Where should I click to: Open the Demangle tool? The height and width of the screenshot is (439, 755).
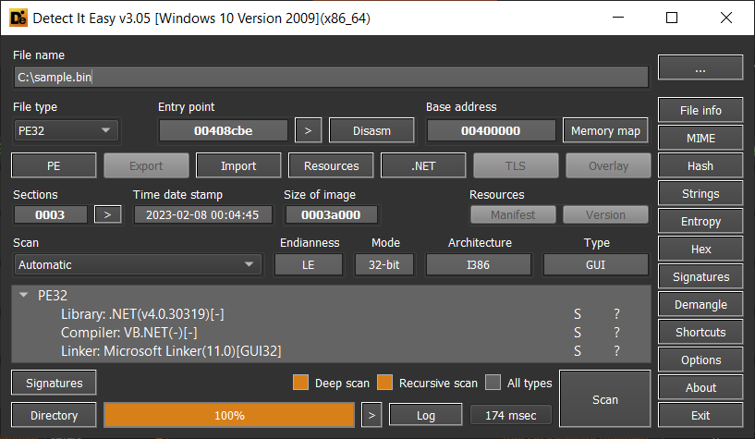[700, 305]
